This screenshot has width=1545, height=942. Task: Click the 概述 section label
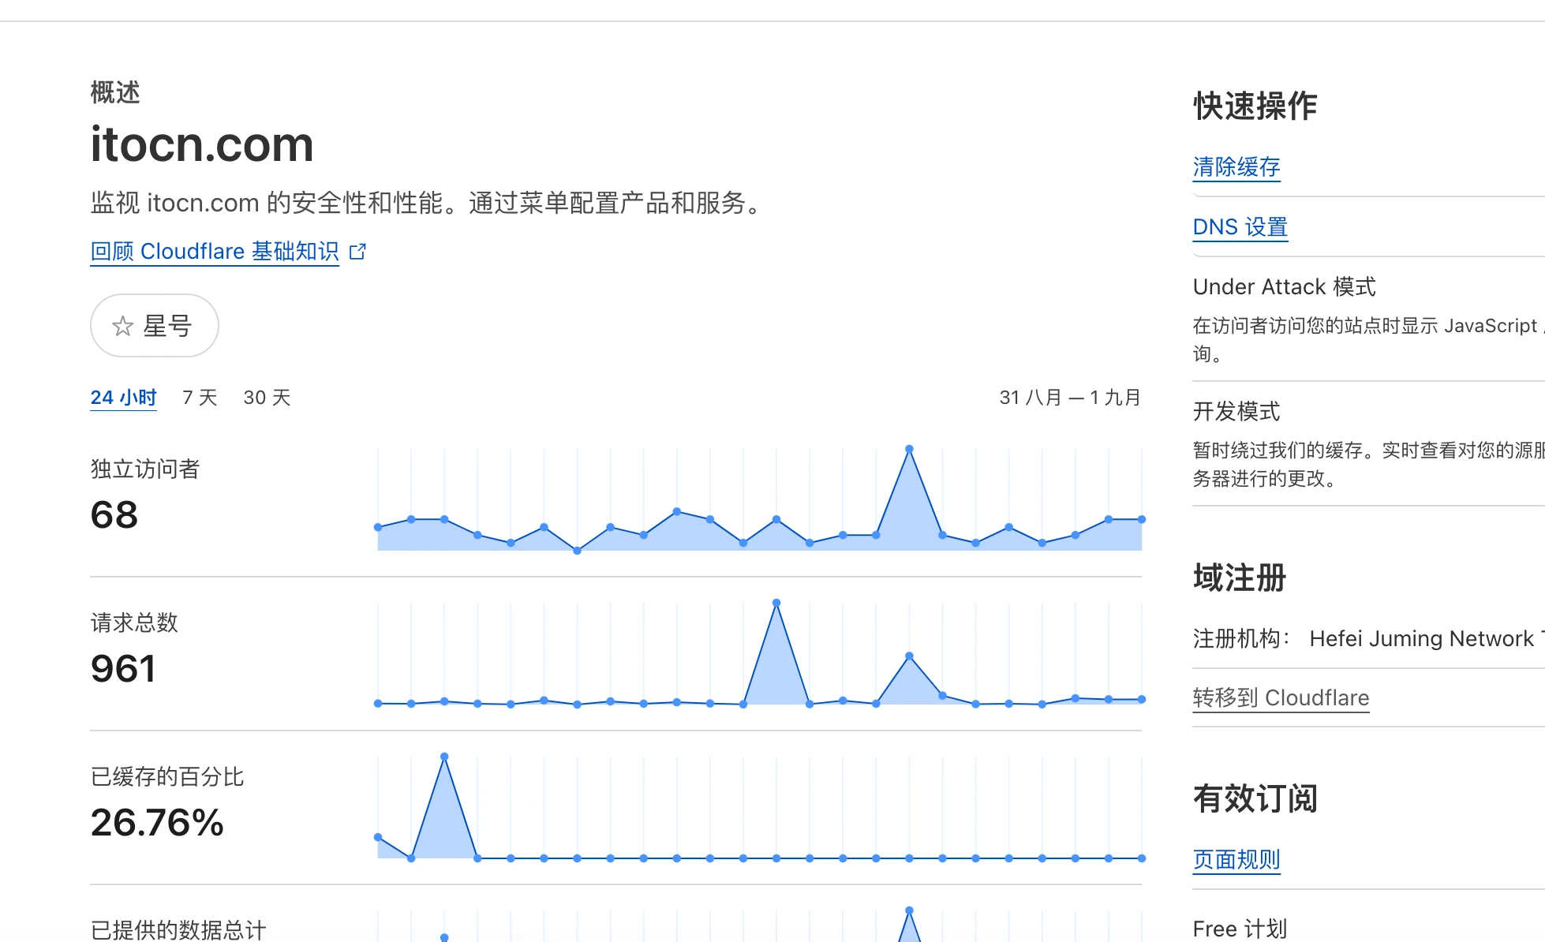pyautogui.click(x=115, y=93)
